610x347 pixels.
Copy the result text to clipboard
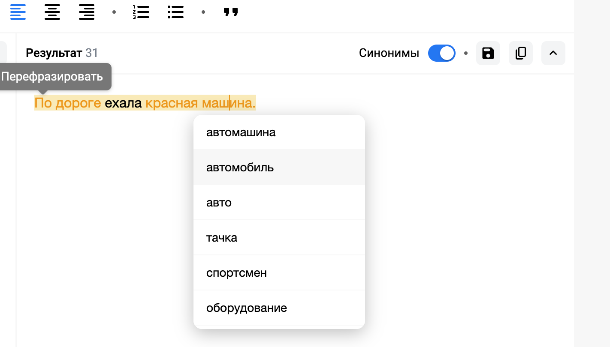coord(521,53)
